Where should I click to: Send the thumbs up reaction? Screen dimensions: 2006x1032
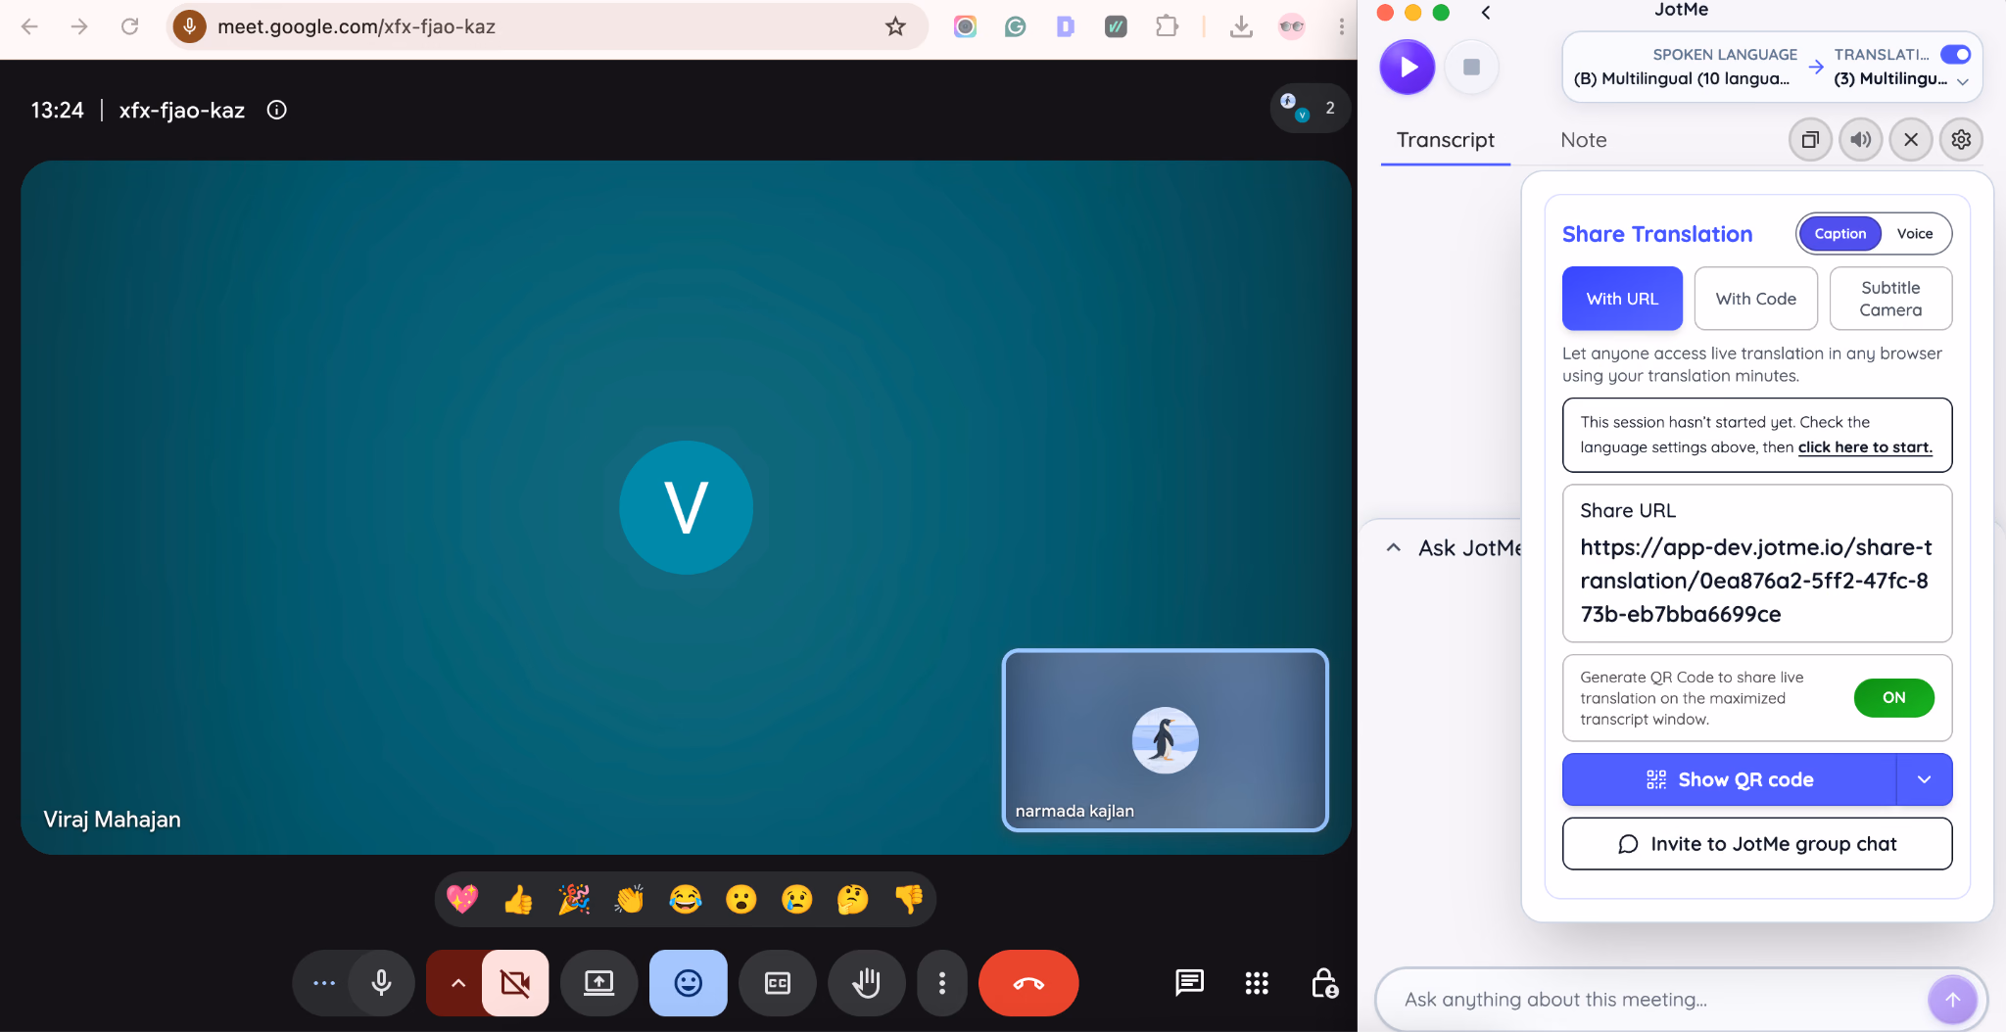click(x=518, y=899)
